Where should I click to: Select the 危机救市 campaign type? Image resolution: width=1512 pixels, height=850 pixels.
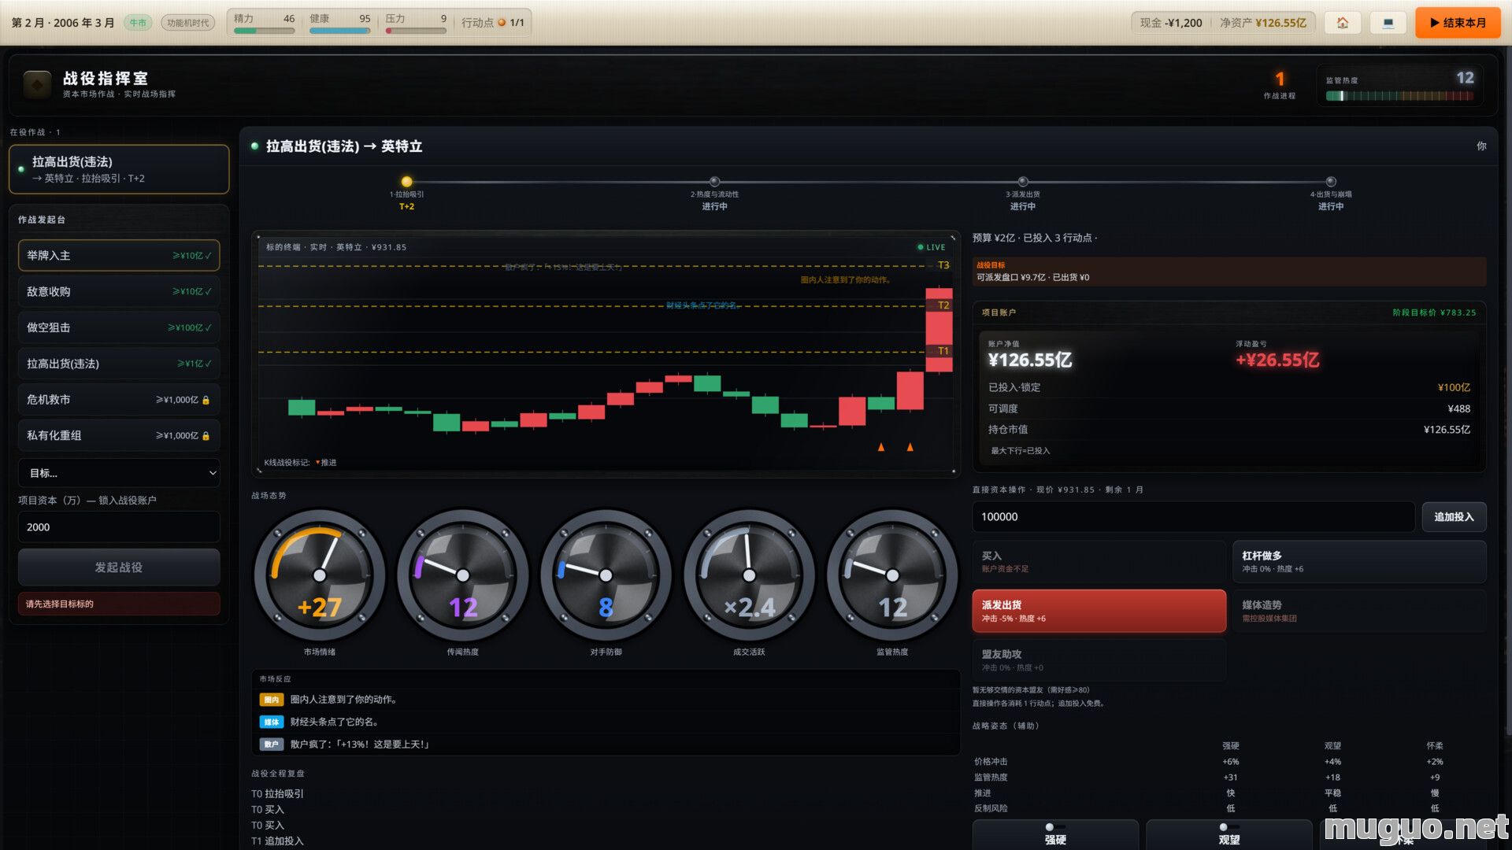[x=119, y=400]
